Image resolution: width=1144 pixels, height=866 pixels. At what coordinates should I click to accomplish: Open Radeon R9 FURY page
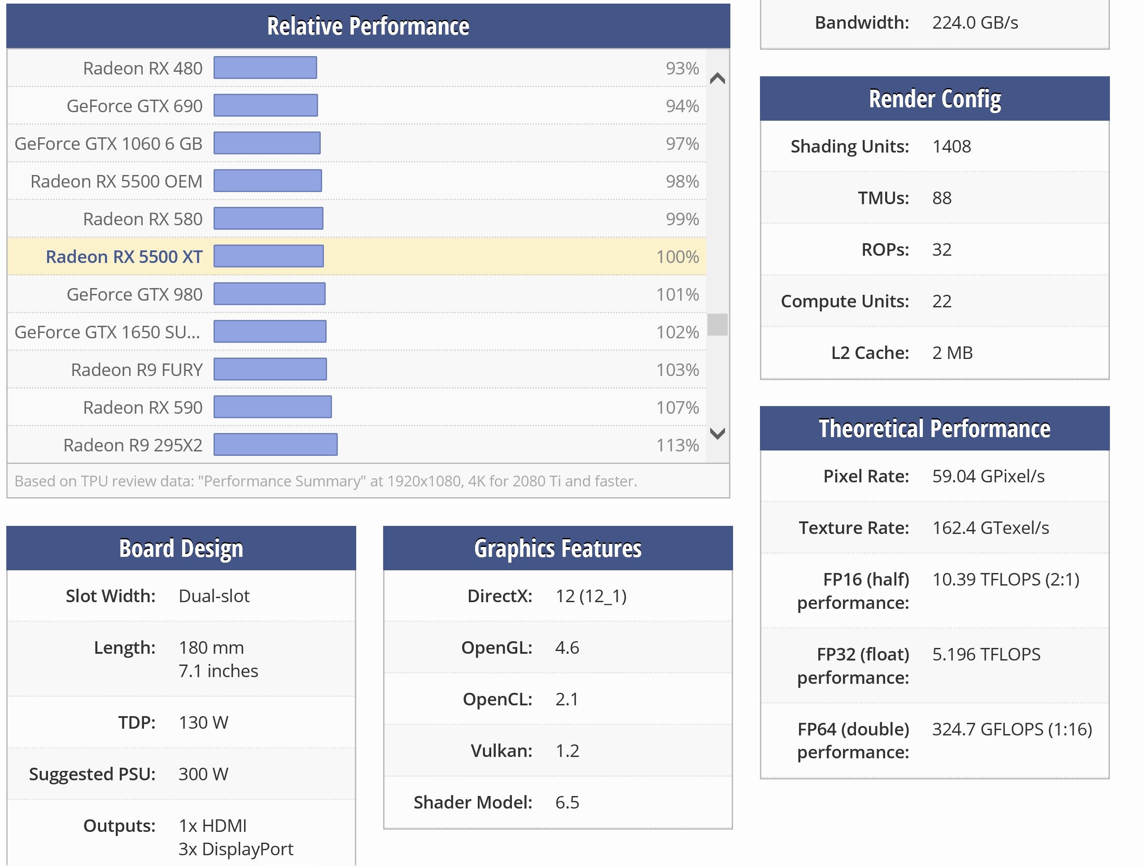[136, 370]
